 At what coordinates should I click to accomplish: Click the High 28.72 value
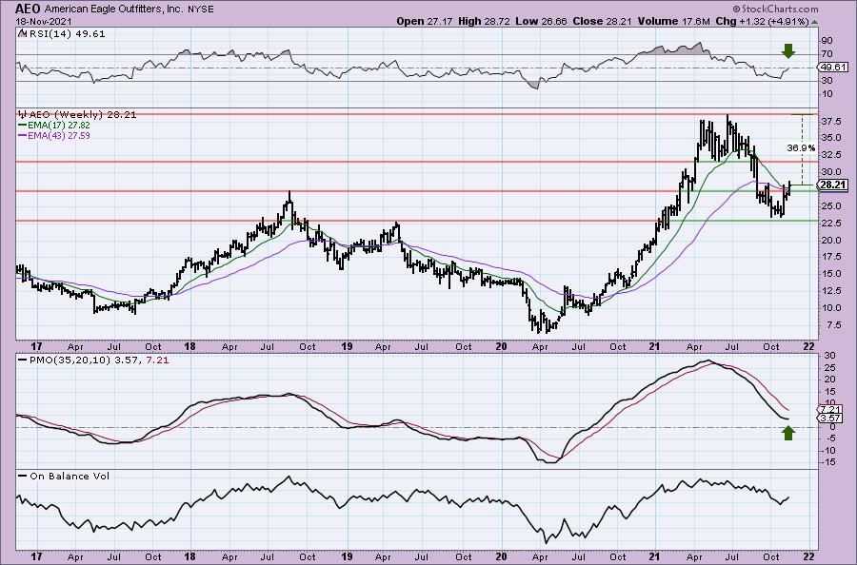click(x=484, y=21)
